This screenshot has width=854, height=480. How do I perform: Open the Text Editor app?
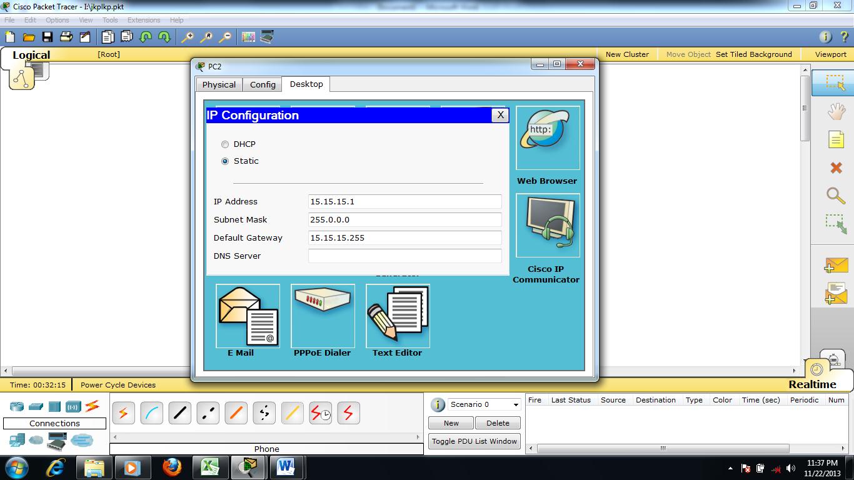click(x=398, y=316)
